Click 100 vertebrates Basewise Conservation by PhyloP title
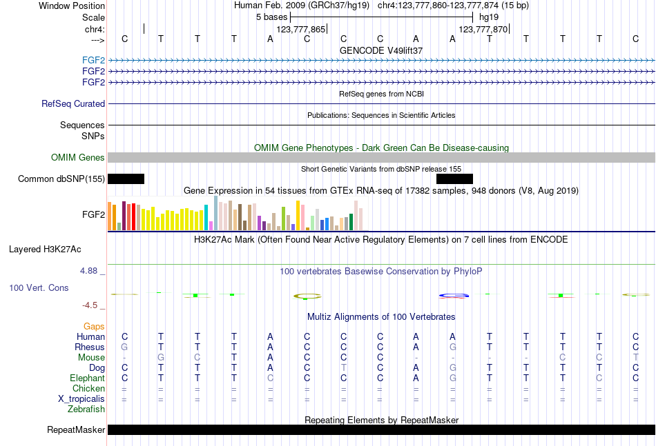 point(381,272)
